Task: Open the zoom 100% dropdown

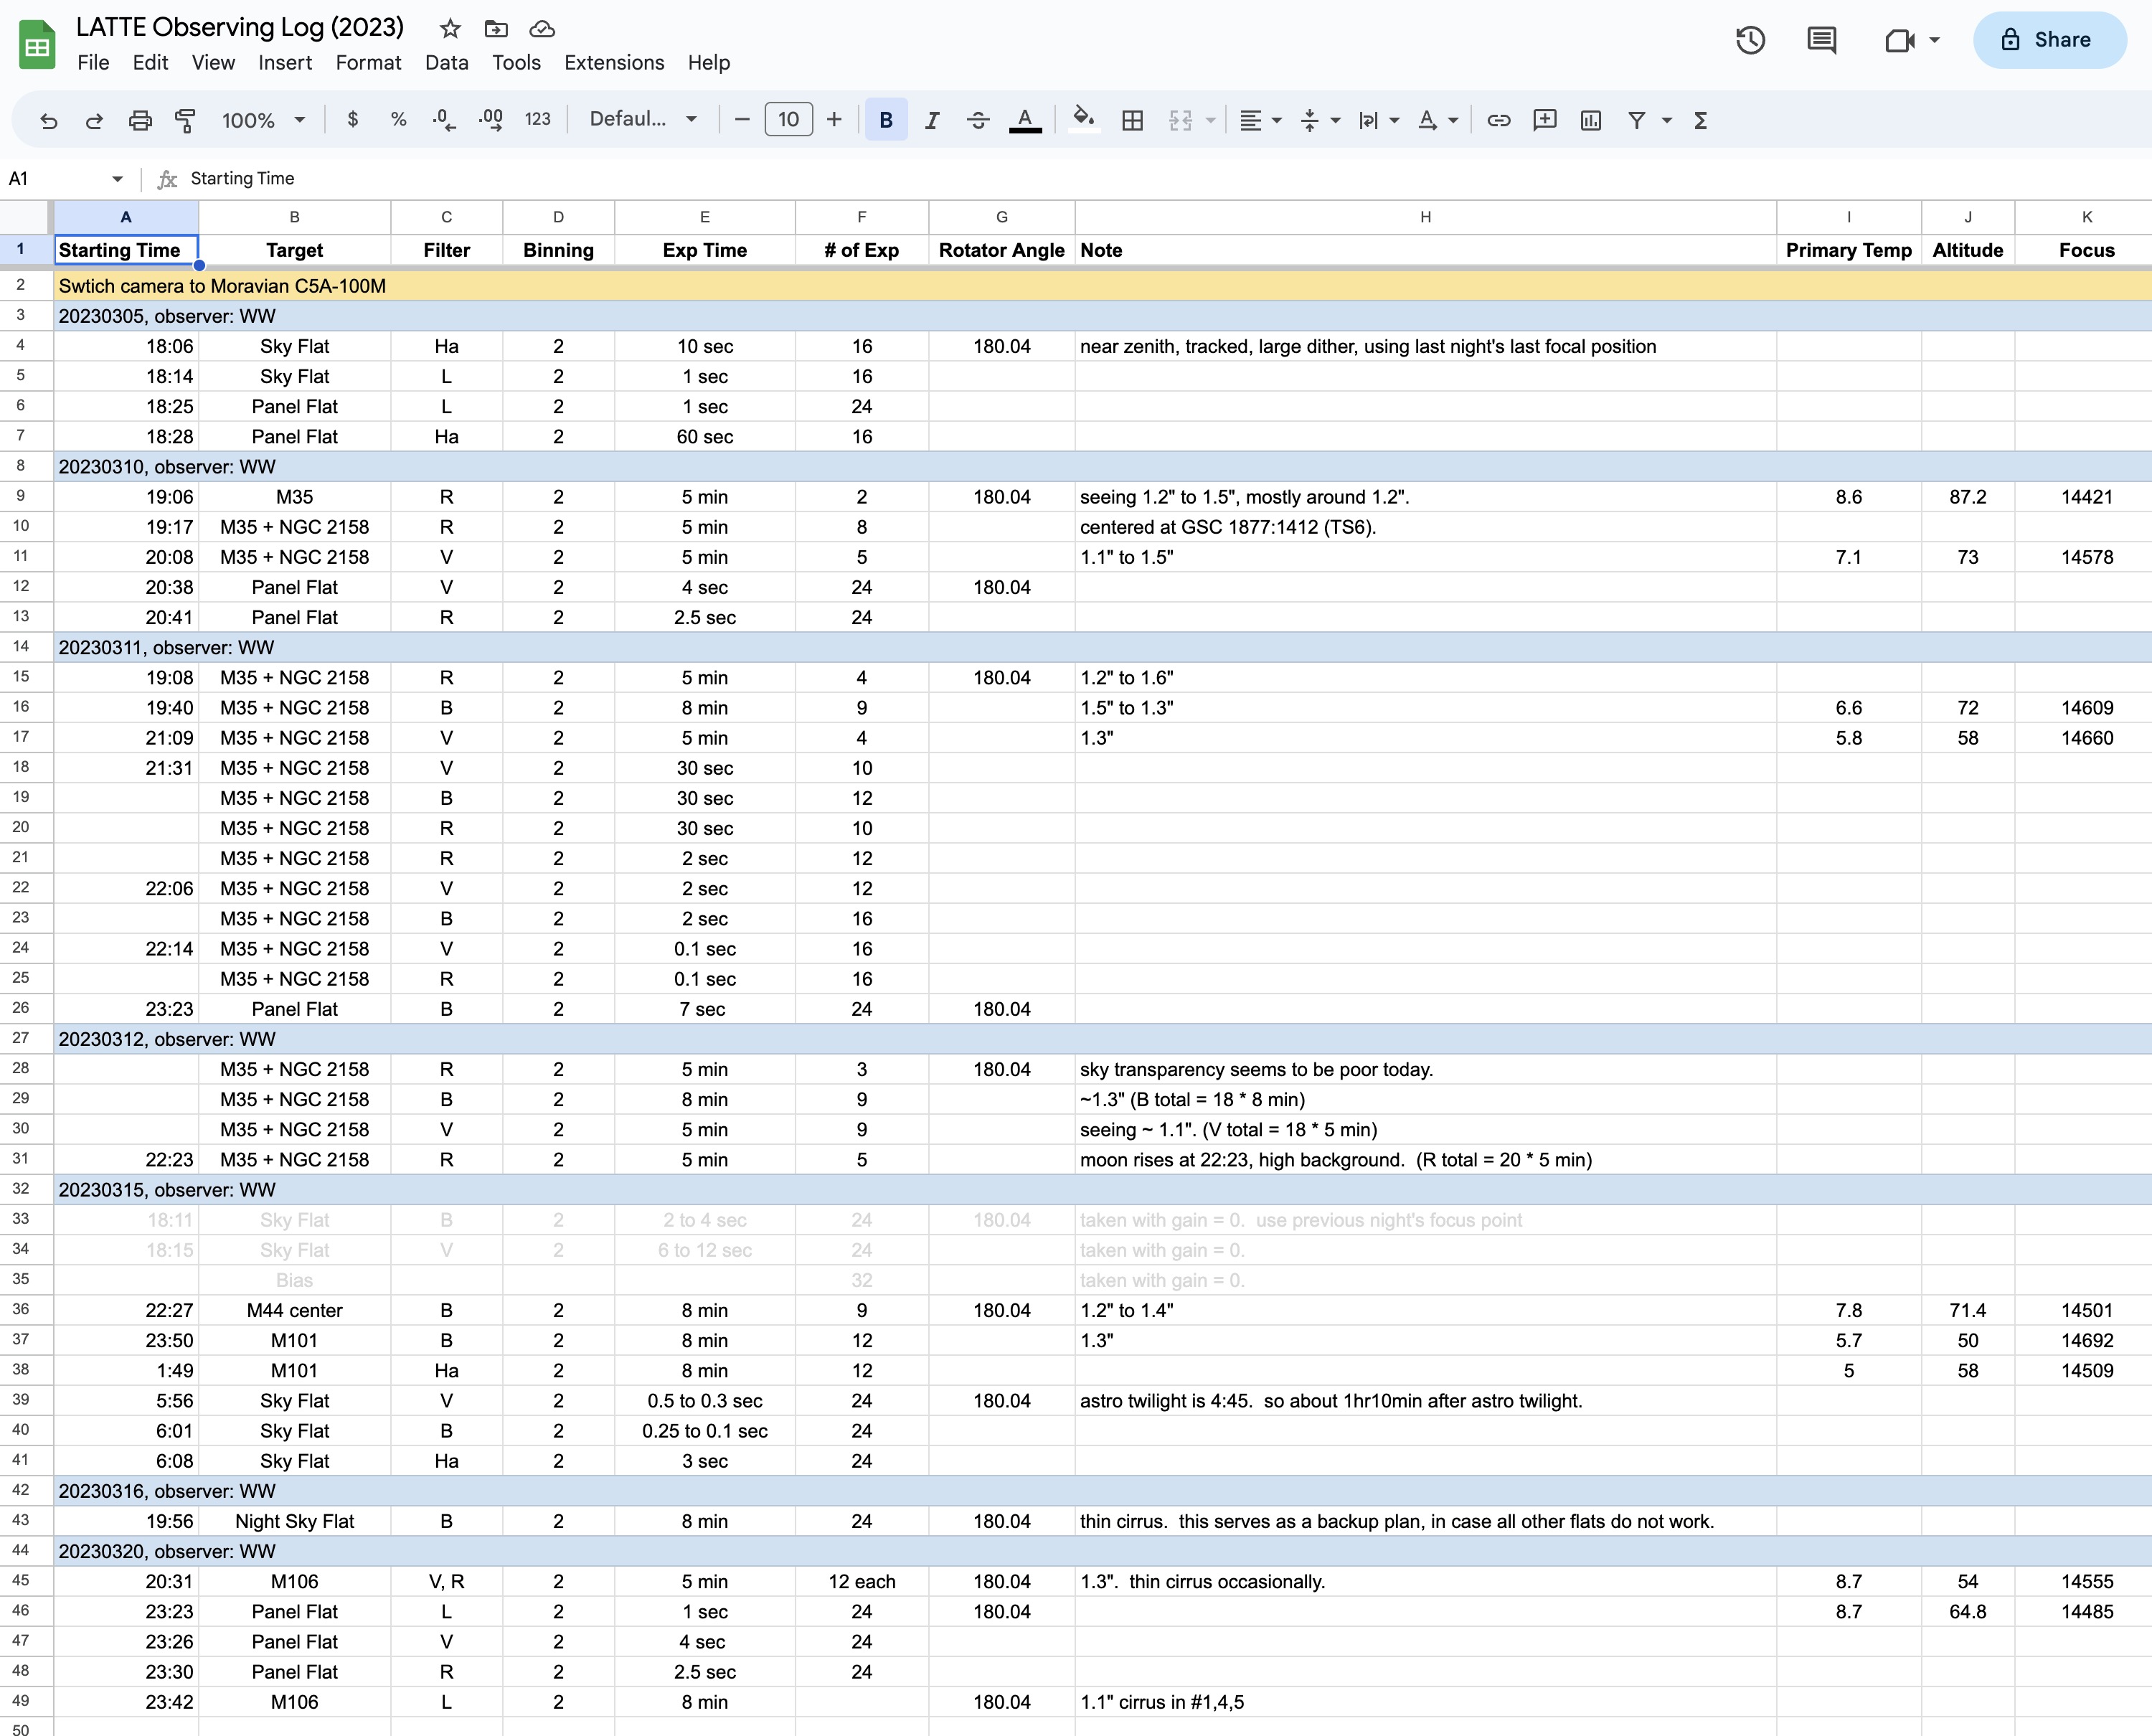Action: (x=263, y=120)
